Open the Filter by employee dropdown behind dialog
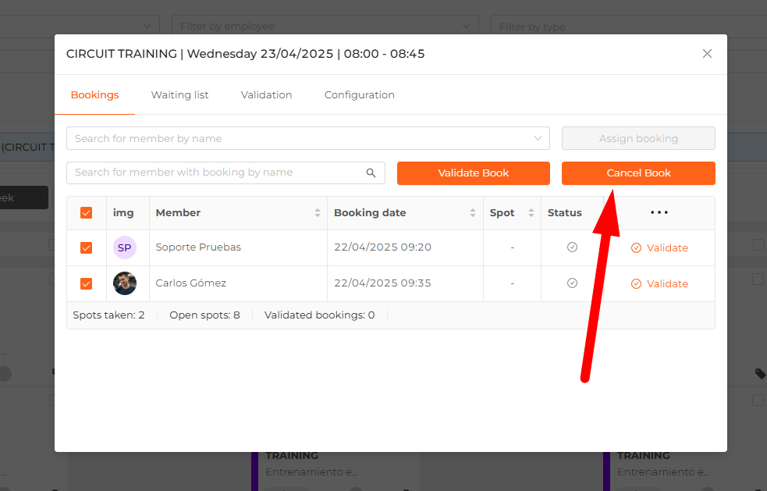The image size is (767, 491). click(325, 26)
